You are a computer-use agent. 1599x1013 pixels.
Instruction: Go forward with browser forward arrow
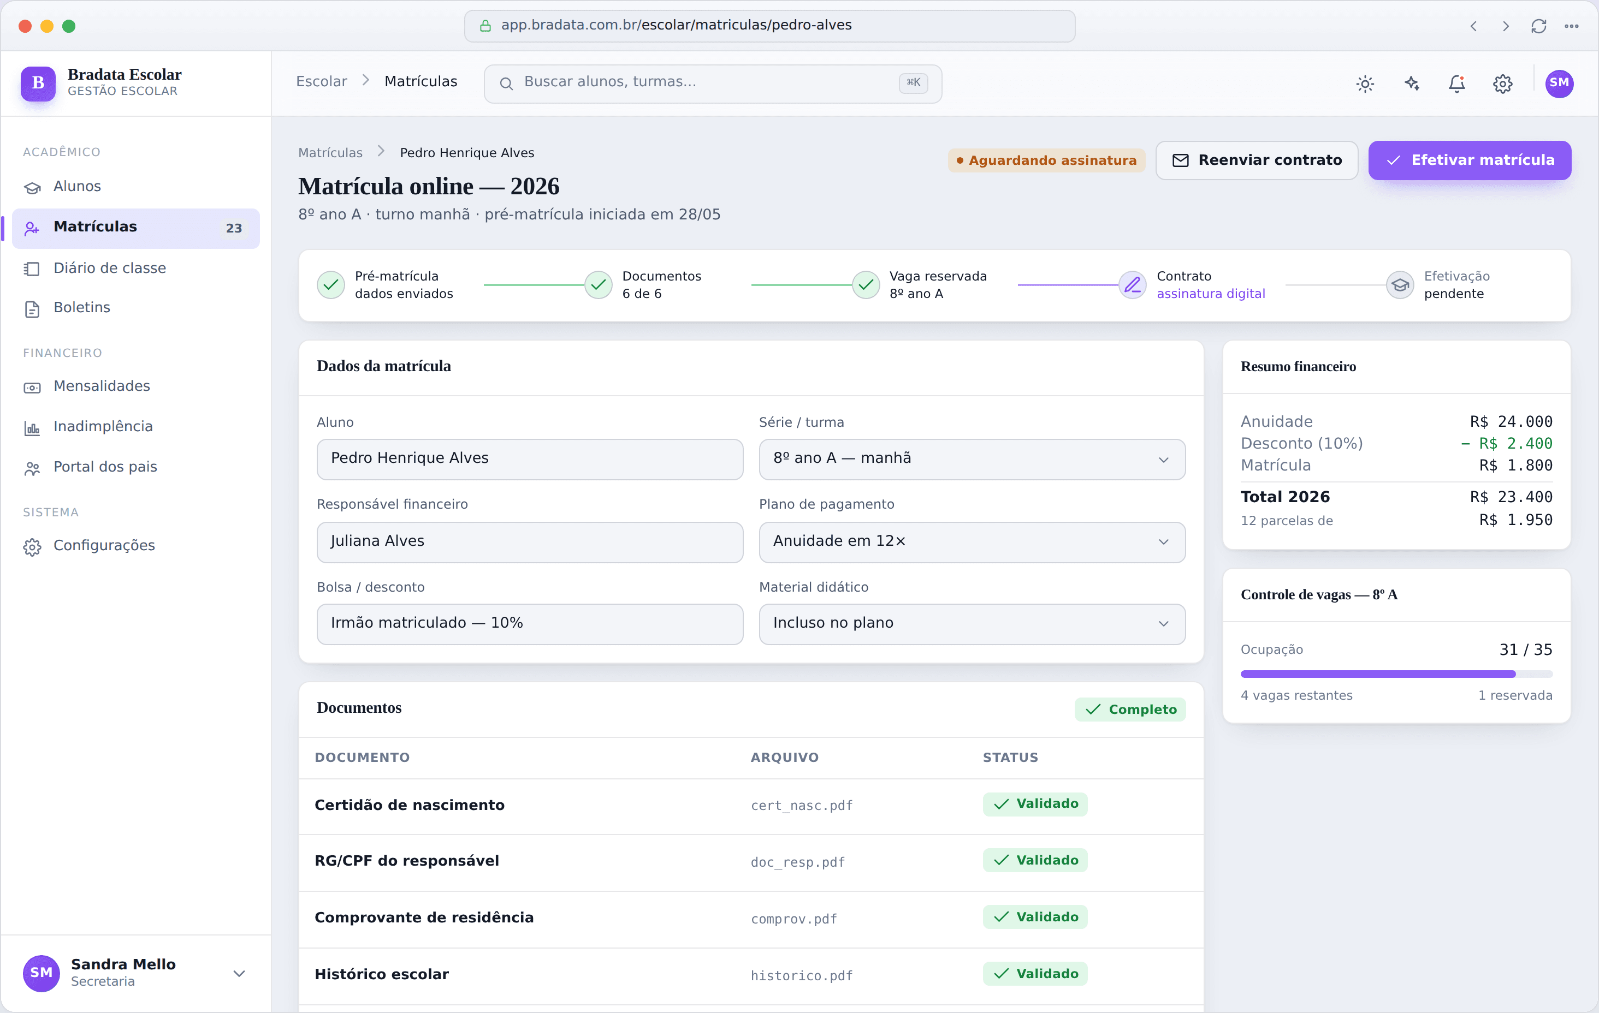tap(1506, 26)
